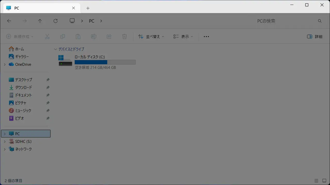Viewport: 330px width, 185px height.
Task: Click the back navigation arrow
Action: [x=9, y=21]
